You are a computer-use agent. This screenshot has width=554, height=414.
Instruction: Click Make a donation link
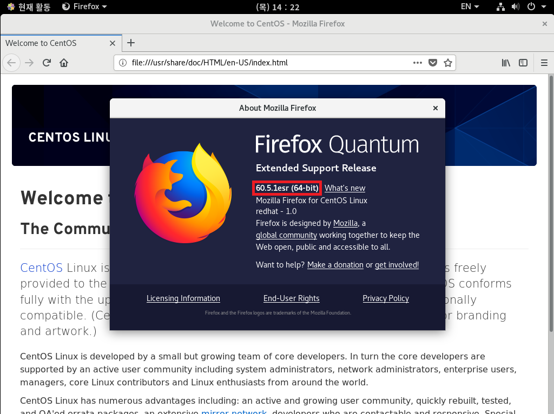point(335,265)
